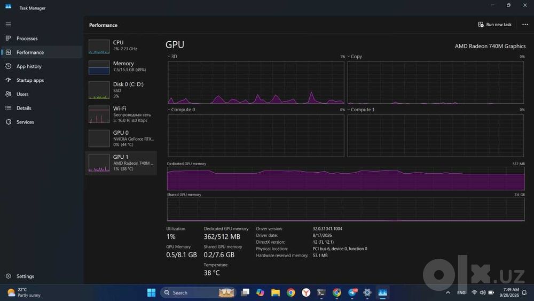Open the Windows Start menu
The width and height of the screenshot is (534, 301).
point(151,292)
